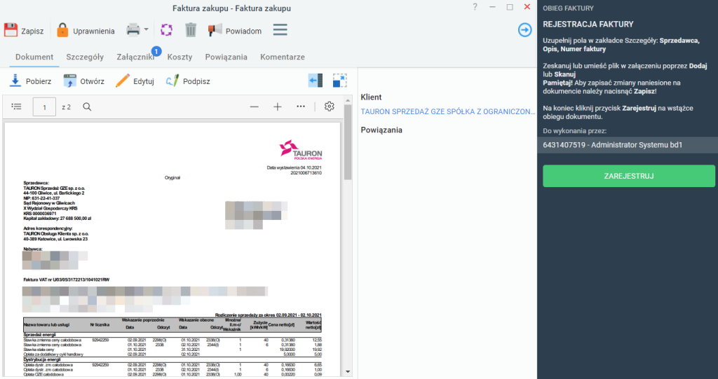Expand the printer dropdown arrow
The height and width of the screenshot is (379, 718).
[146, 29]
